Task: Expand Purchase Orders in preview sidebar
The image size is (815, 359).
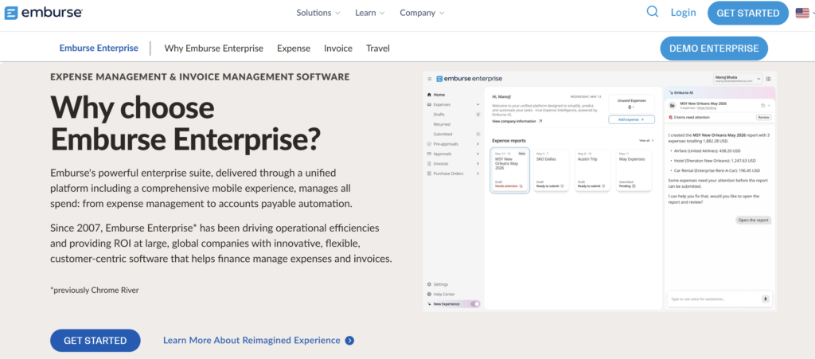Action: 478,174
